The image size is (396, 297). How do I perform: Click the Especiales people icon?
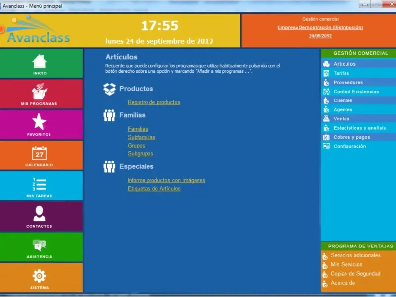click(109, 167)
